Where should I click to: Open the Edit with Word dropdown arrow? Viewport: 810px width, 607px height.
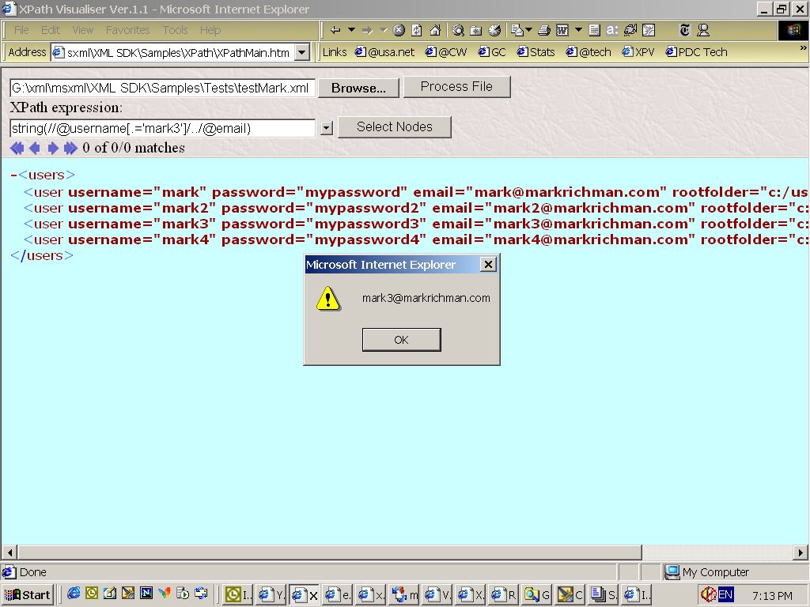point(578,30)
